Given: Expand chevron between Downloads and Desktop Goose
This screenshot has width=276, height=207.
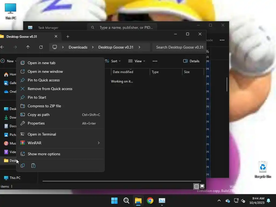Looking at the screenshot, I should point(93,47).
